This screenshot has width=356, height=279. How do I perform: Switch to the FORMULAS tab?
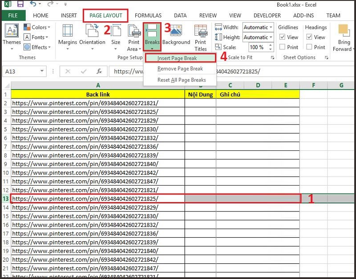point(148,16)
